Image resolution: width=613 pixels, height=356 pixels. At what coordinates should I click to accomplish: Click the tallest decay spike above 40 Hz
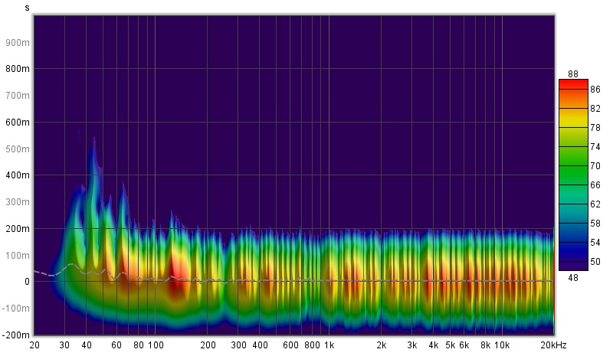(x=94, y=145)
